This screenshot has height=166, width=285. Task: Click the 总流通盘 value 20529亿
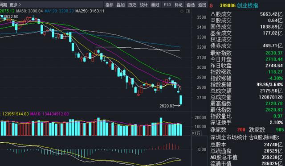point(273,151)
